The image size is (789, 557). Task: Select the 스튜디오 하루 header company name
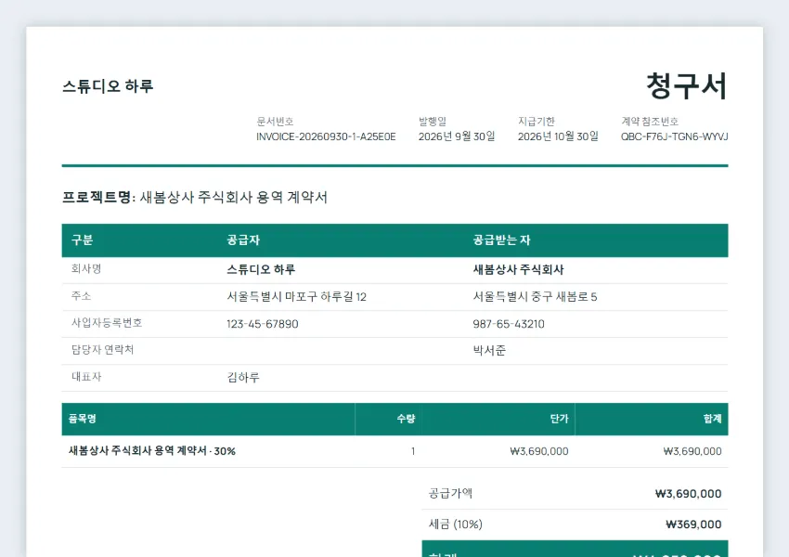pyautogui.click(x=108, y=86)
